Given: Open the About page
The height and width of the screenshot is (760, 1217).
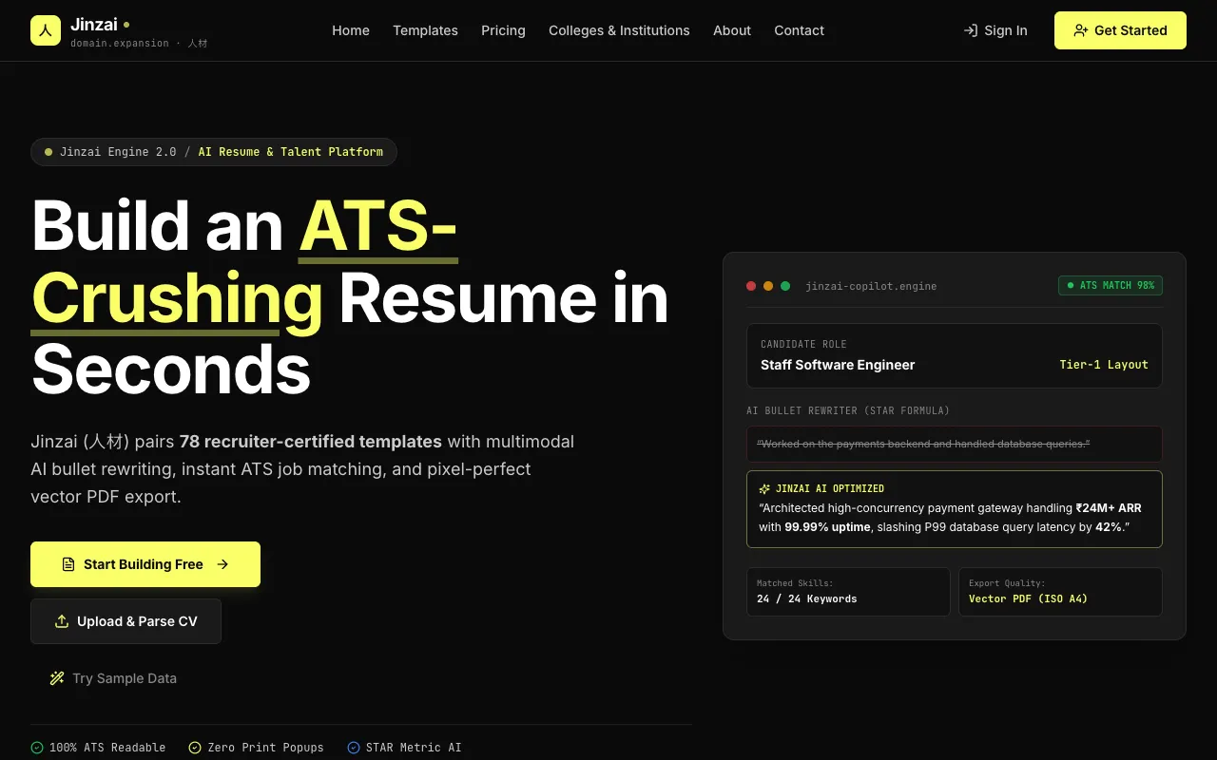Looking at the screenshot, I should (x=732, y=30).
